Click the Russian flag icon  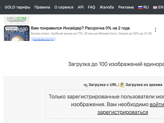140,8
